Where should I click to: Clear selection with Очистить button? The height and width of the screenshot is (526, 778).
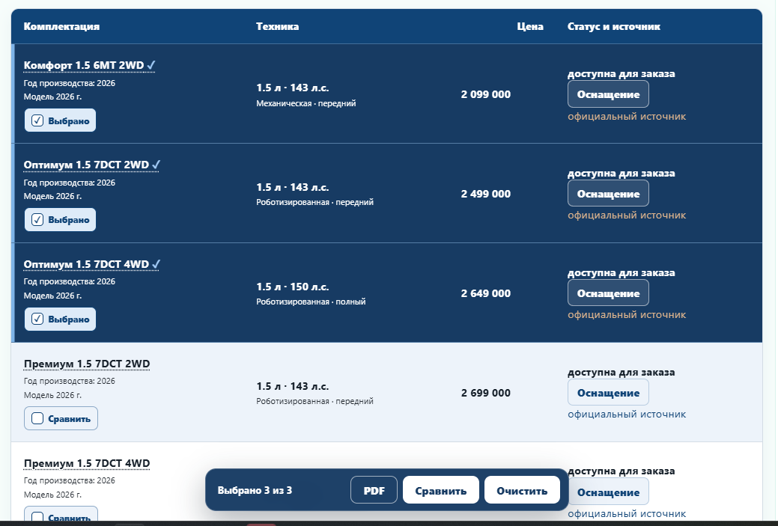(522, 490)
